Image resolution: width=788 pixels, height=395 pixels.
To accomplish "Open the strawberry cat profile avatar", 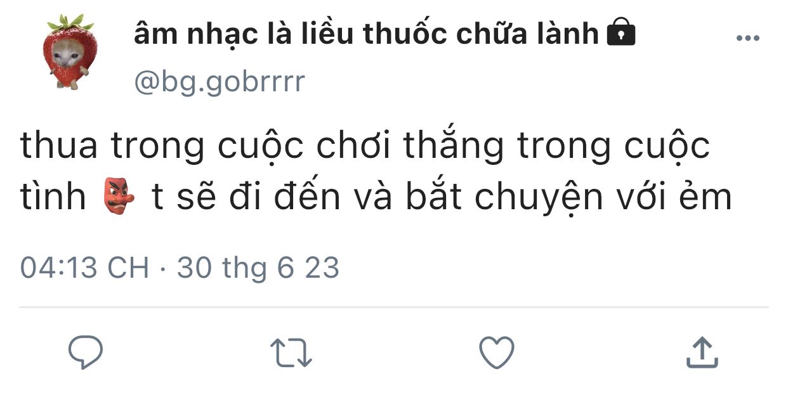I will (x=71, y=52).
